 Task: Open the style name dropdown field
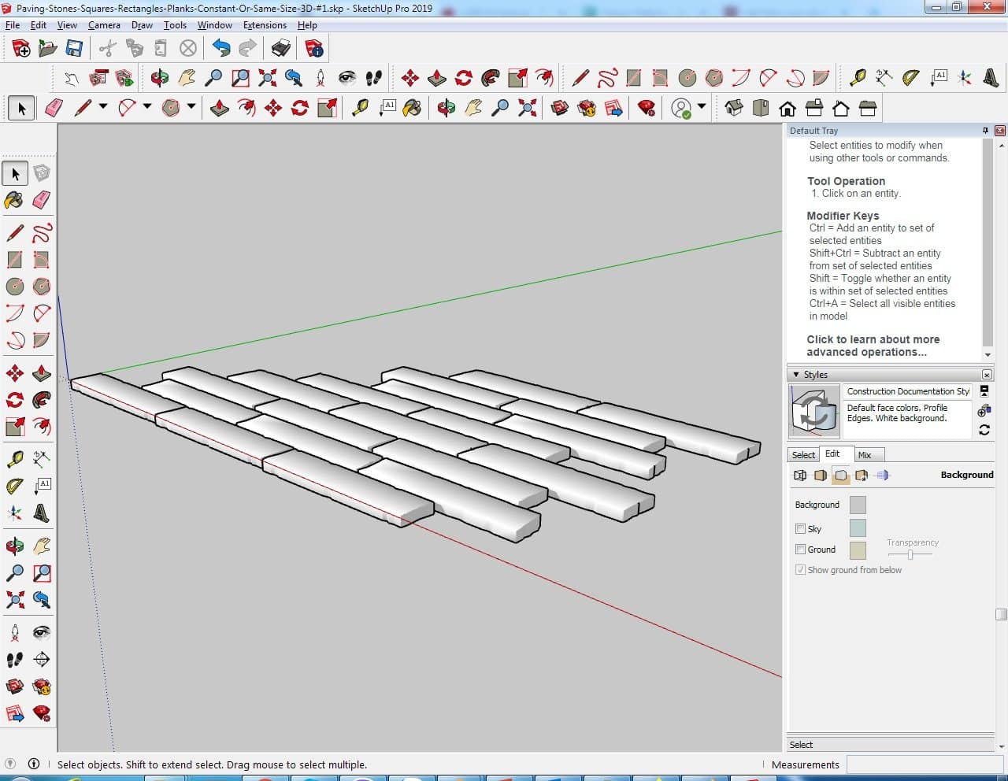click(x=907, y=391)
